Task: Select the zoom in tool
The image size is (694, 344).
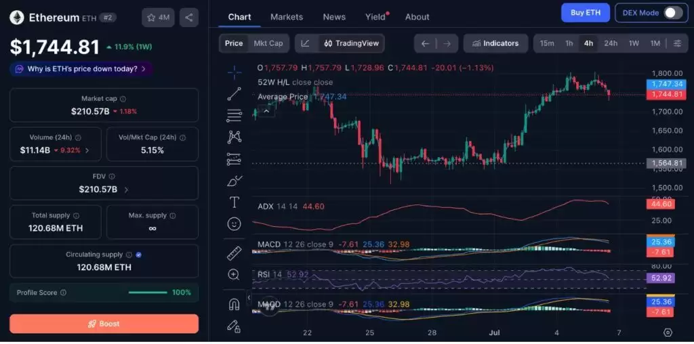Action: click(234, 274)
